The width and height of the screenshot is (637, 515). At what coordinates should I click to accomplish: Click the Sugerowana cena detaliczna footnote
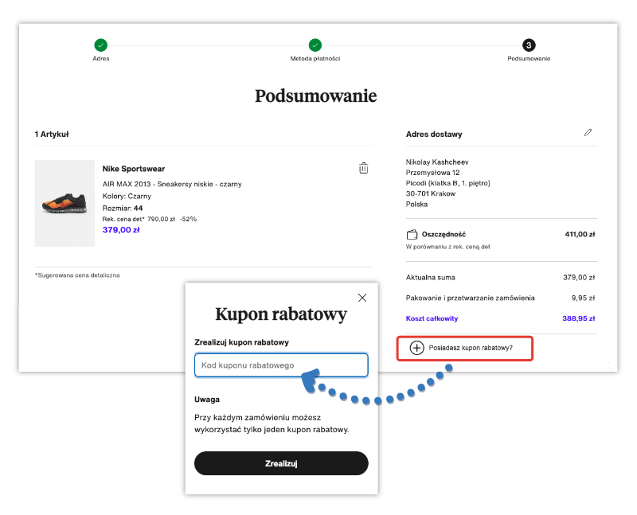pyautogui.click(x=76, y=275)
